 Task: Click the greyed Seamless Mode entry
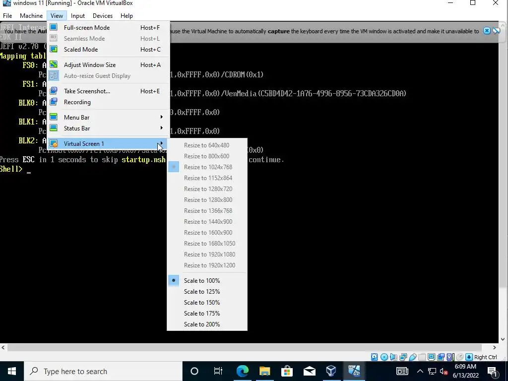point(108,38)
